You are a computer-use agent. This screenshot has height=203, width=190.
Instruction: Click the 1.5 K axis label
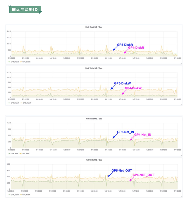click(9, 38)
